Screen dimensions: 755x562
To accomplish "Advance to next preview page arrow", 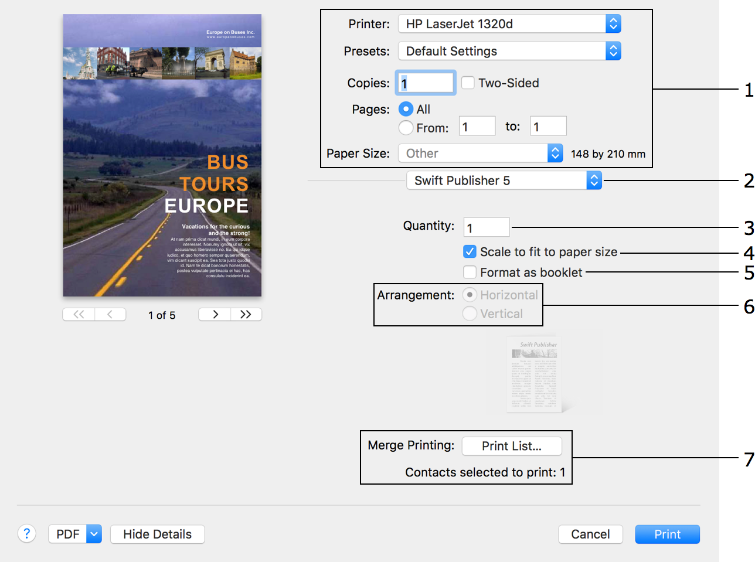I will pos(215,315).
